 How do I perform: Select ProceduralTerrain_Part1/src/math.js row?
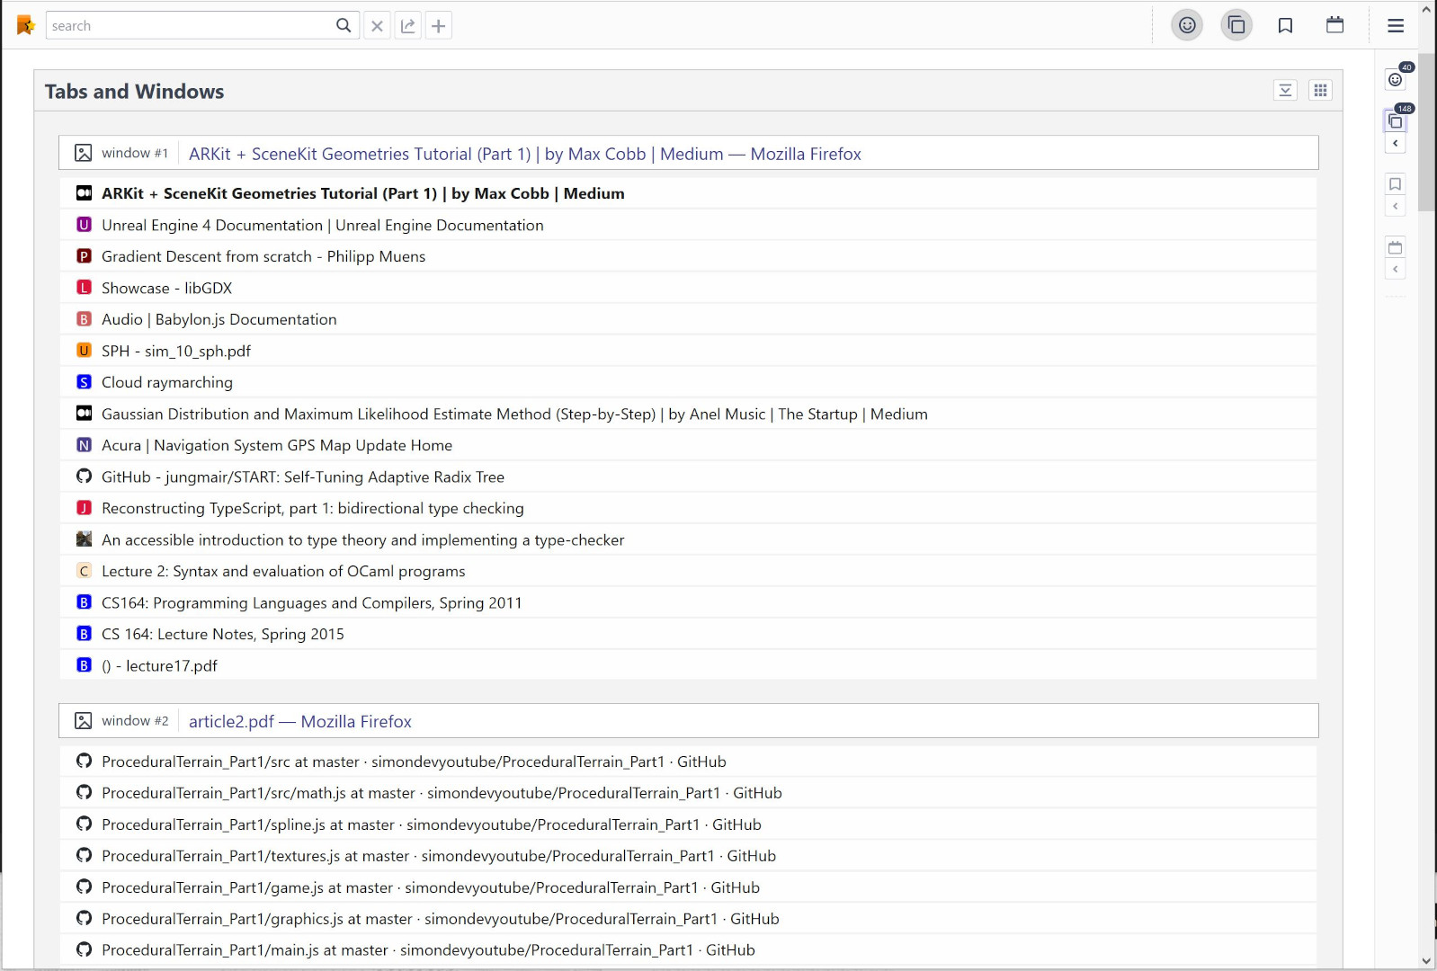[689, 793]
